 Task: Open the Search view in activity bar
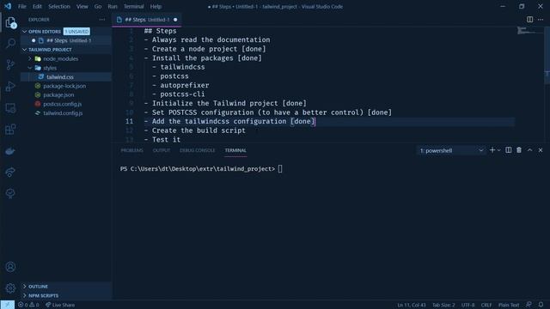[x=10, y=44]
